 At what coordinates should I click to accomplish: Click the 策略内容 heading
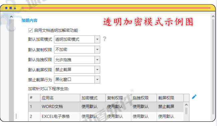coord(29,21)
